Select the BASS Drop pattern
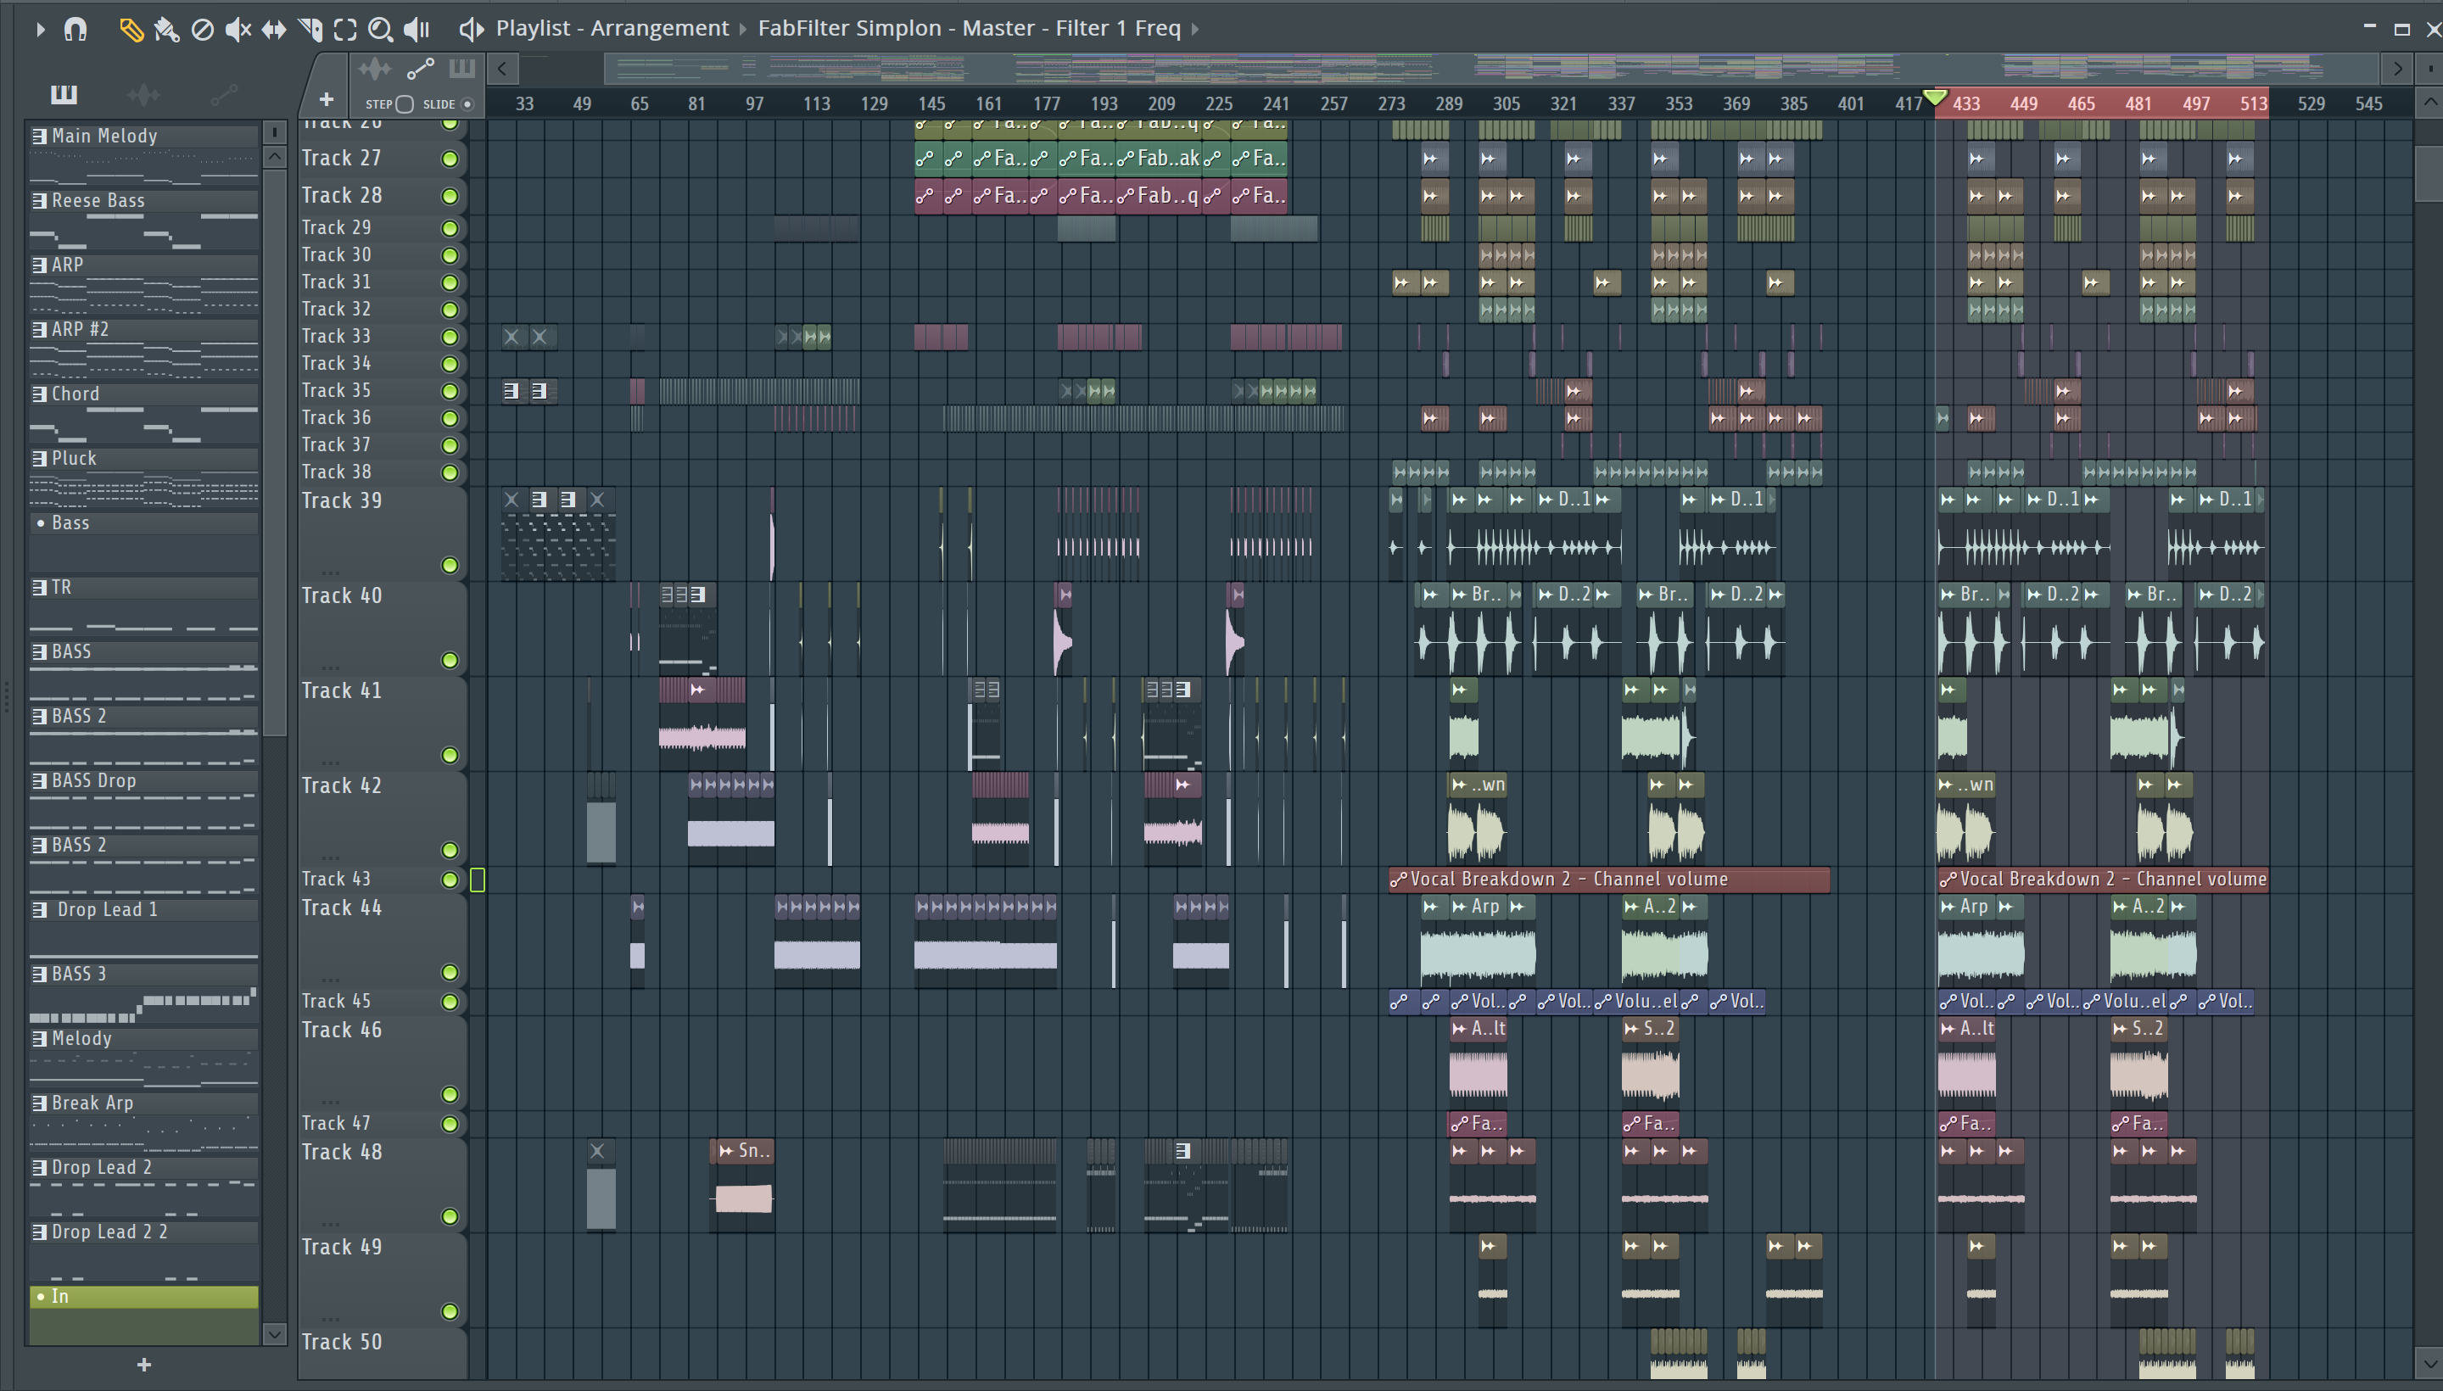 143,799
